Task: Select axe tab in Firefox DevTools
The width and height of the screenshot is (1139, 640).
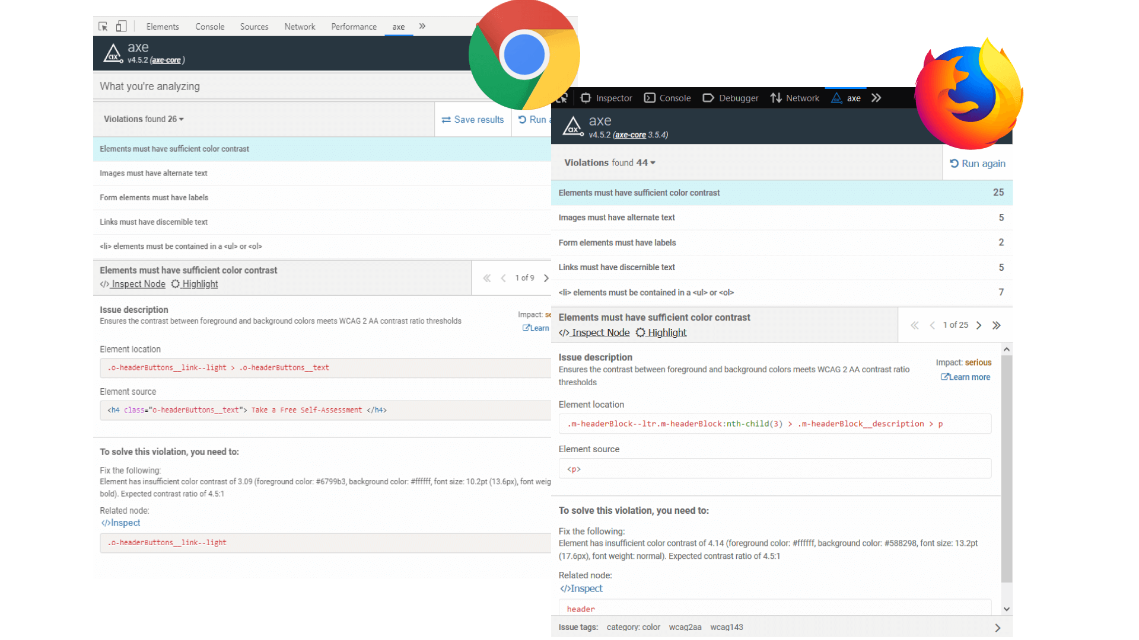Action: (846, 98)
